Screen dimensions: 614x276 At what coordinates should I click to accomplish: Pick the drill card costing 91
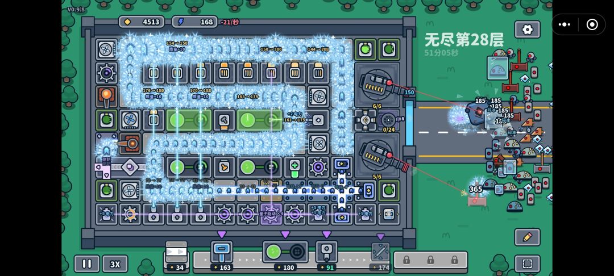(326, 256)
